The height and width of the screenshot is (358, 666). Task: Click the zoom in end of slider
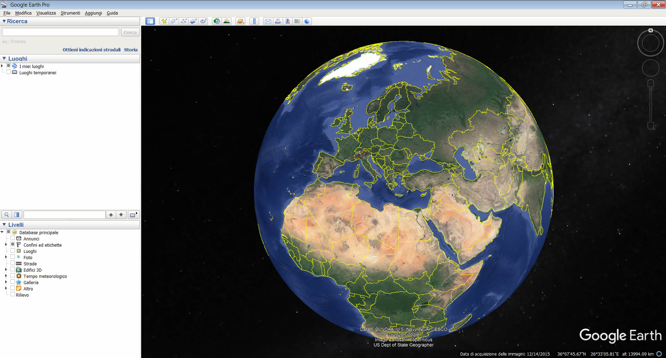[x=651, y=83]
